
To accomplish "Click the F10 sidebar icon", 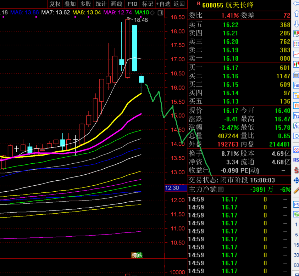I will click(296, 85).
